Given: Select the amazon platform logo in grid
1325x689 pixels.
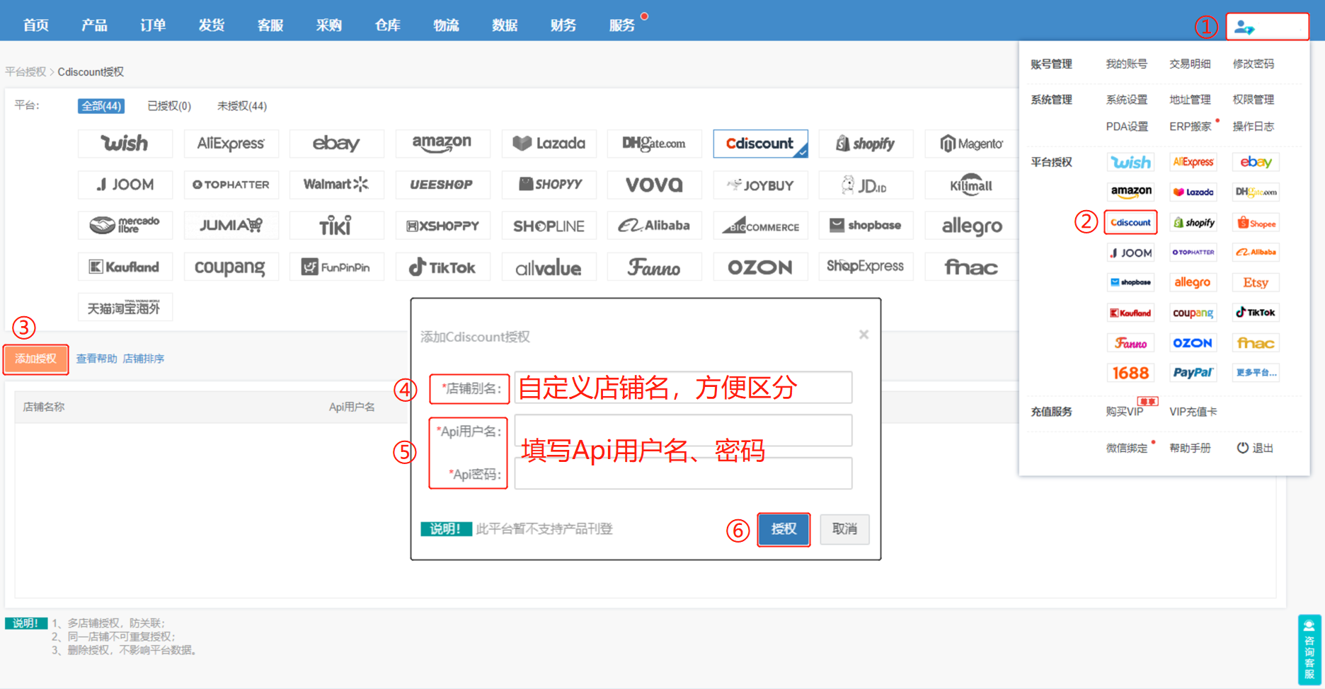Looking at the screenshot, I should click(442, 144).
